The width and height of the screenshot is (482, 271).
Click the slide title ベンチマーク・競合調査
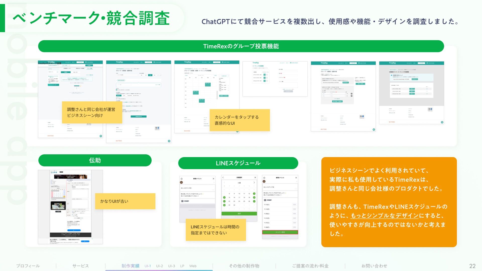point(91,18)
